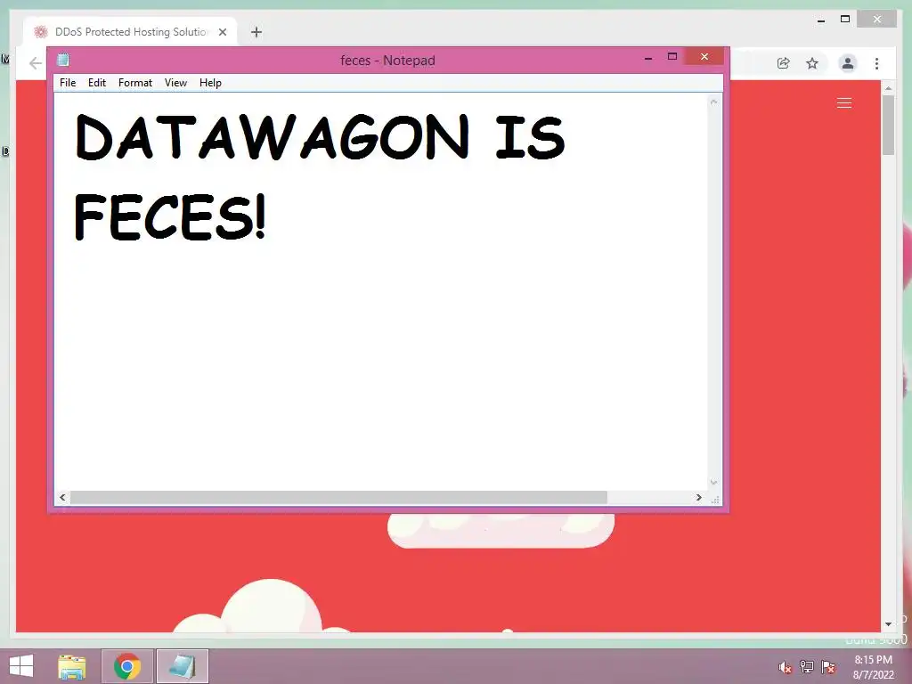Open the Chrome profile avatar
Screen dimensions: 912x684
[848, 63]
